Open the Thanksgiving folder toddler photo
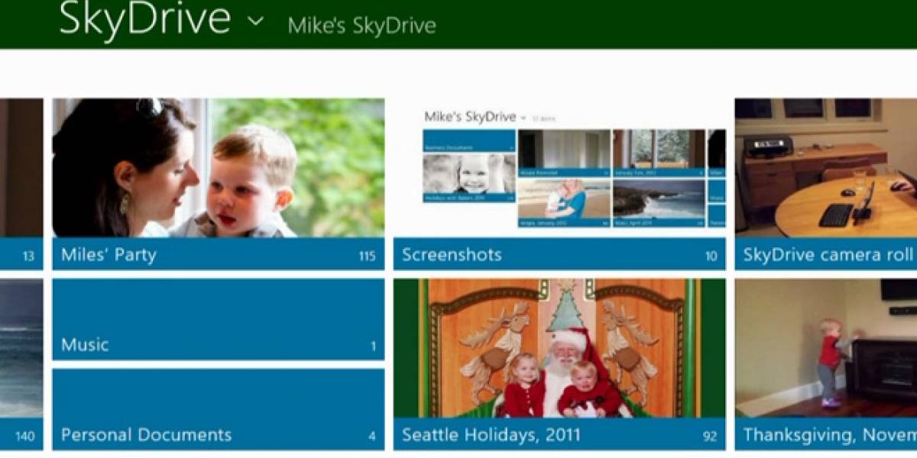This screenshot has width=917, height=458. (826, 348)
